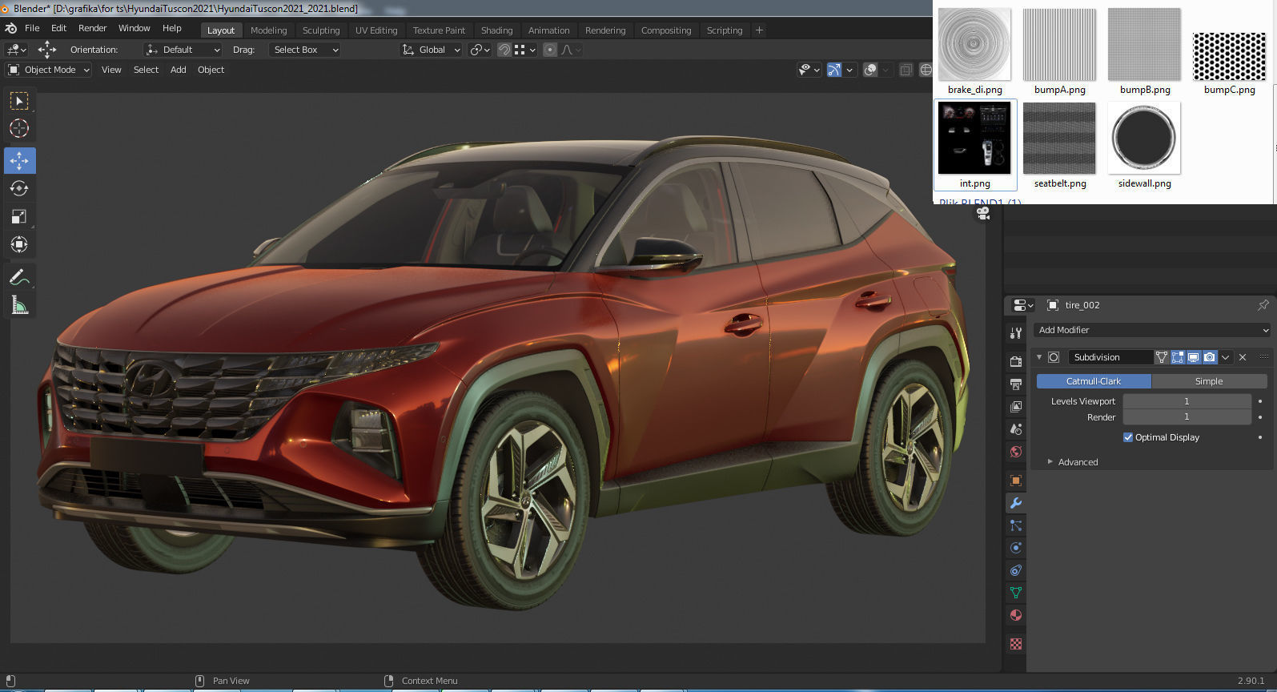Open the Render properties tab
This screenshot has width=1277, height=692.
click(1016, 361)
